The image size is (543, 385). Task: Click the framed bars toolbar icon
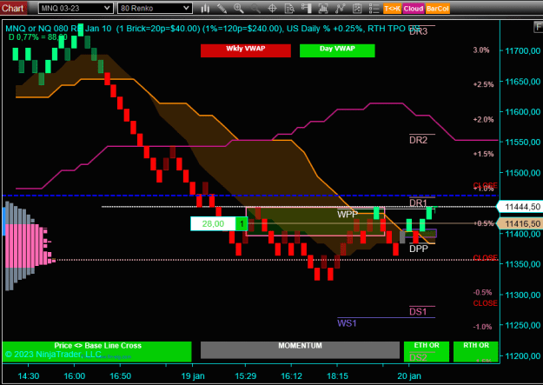(323, 9)
